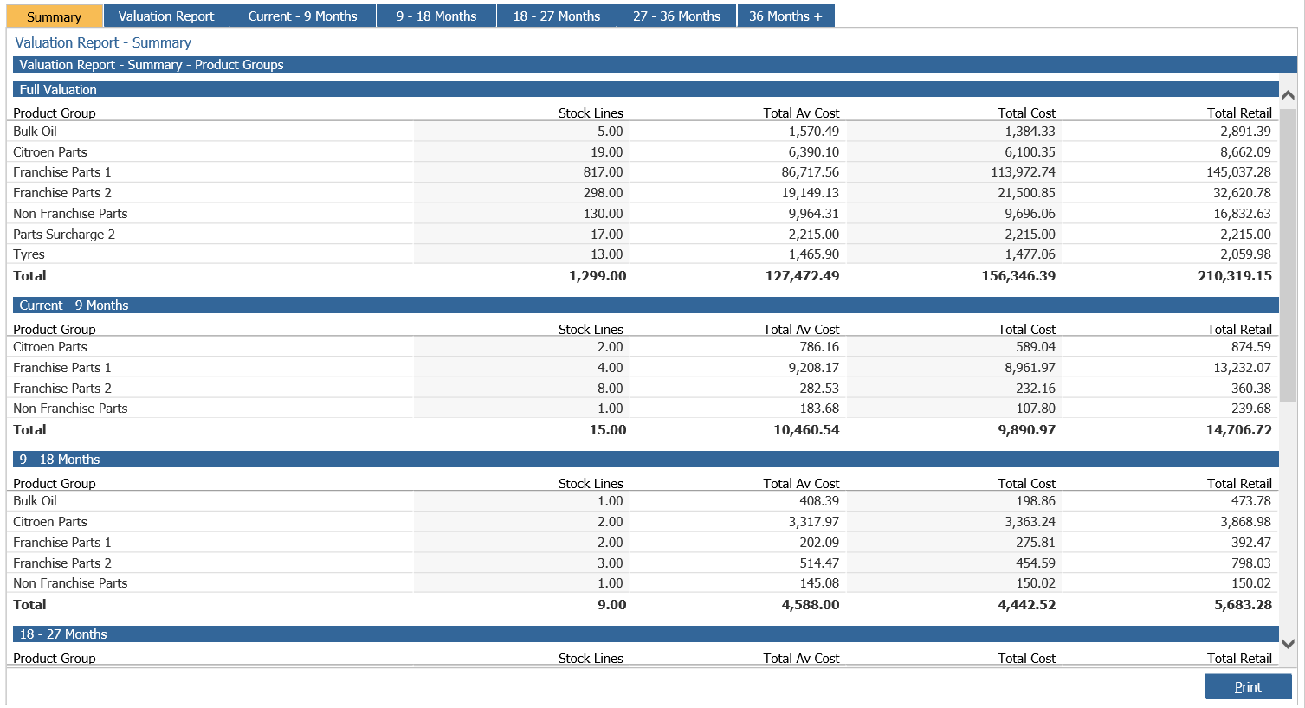Open the Current - 9 Months tab

pos(302,16)
